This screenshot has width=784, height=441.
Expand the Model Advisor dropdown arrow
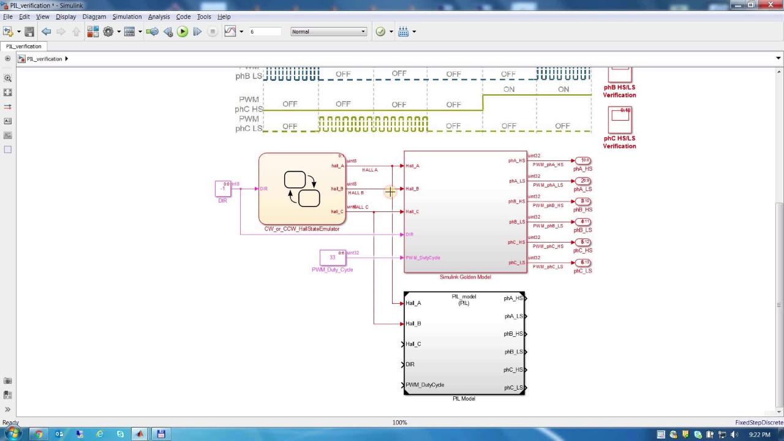point(391,32)
